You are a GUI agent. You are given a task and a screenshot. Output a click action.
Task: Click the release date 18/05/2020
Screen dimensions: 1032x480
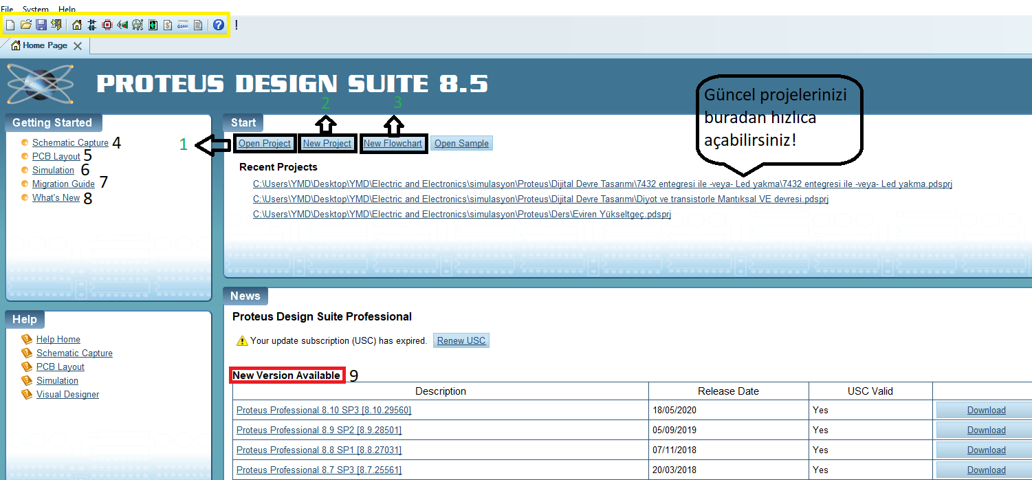click(x=674, y=411)
